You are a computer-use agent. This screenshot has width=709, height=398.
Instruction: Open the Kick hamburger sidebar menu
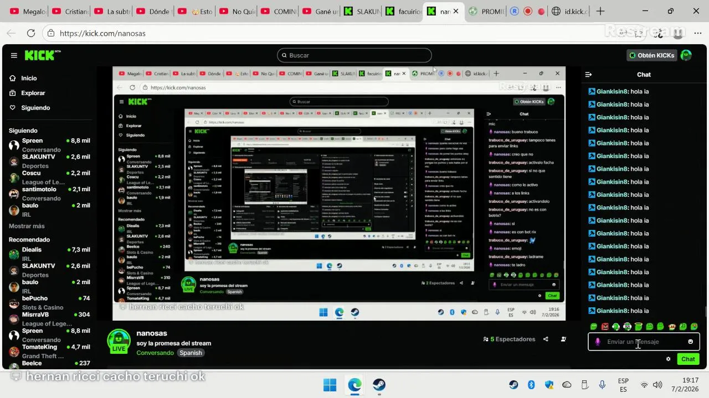point(14,55)
